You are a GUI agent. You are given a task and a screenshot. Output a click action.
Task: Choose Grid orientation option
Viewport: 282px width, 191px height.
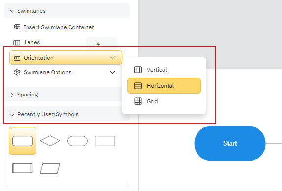164,101
